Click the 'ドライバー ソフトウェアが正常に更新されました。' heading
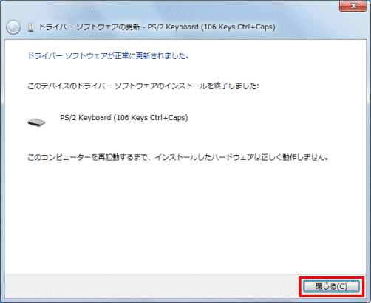Image resolution: width=371 pixels, height=303 pixels. 108,56
